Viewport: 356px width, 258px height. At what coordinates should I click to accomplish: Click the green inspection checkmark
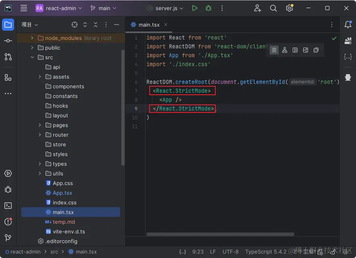tap(334, 38)
